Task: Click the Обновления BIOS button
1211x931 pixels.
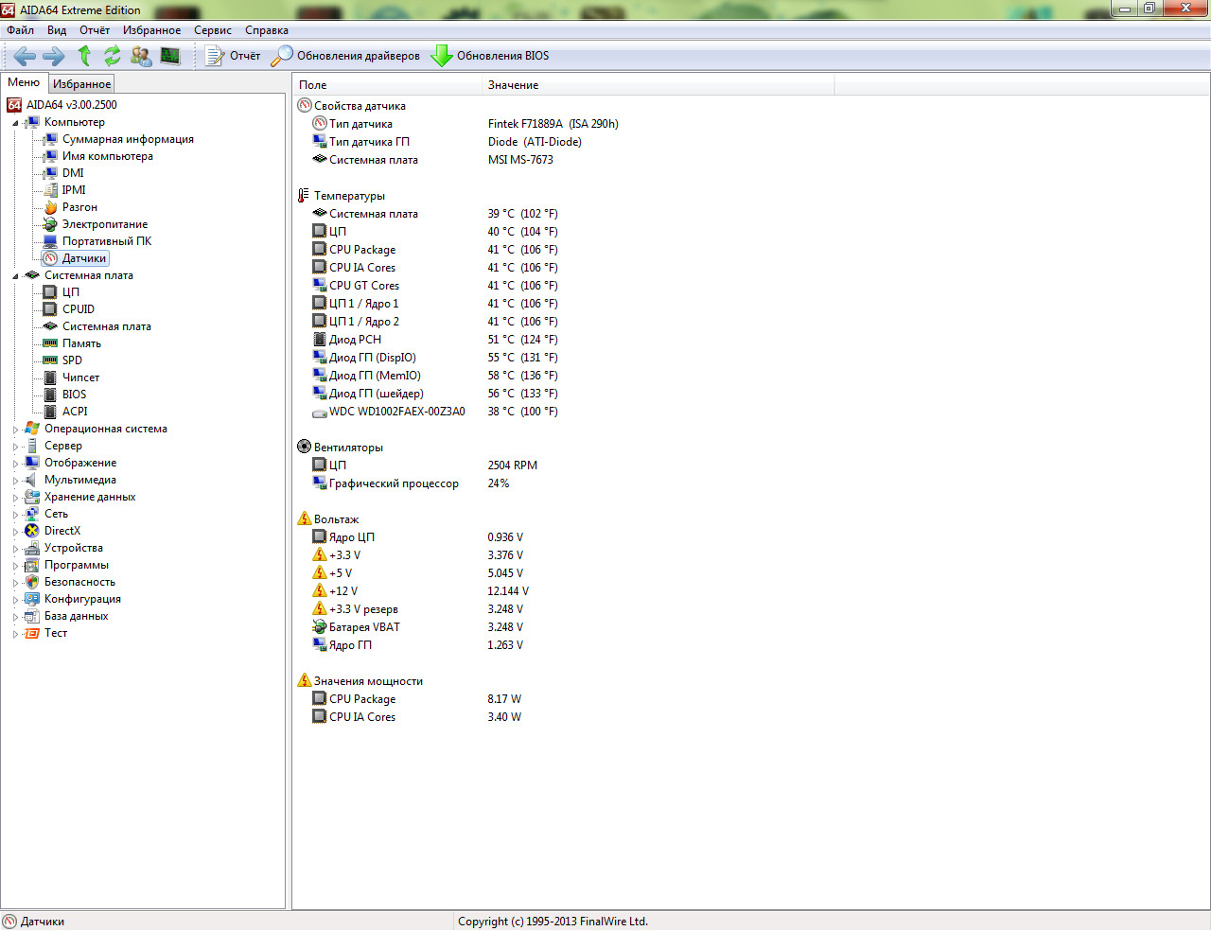Action: (x=490, y=56)
